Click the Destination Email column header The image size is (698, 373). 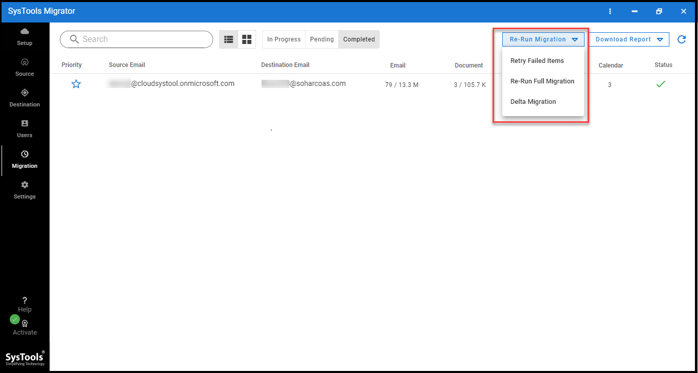point(285,65)
